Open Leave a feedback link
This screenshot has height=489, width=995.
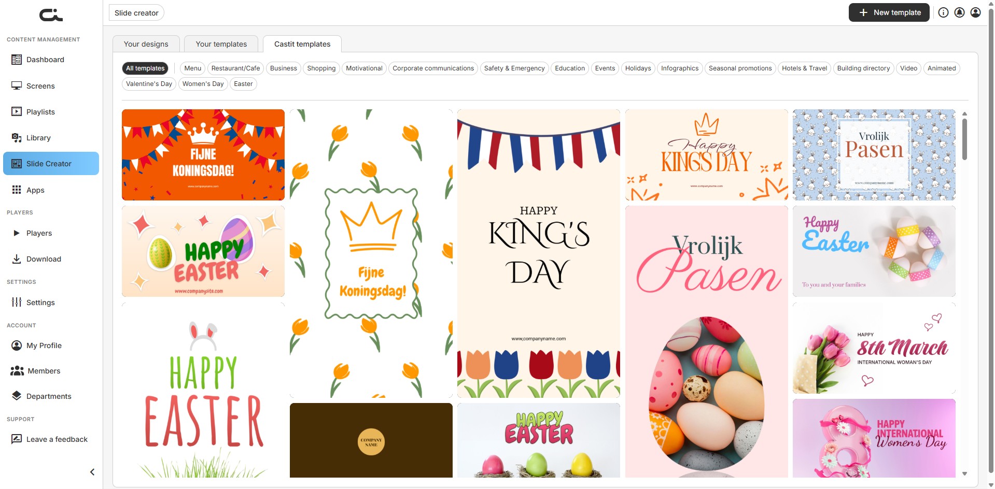(57, 439)
